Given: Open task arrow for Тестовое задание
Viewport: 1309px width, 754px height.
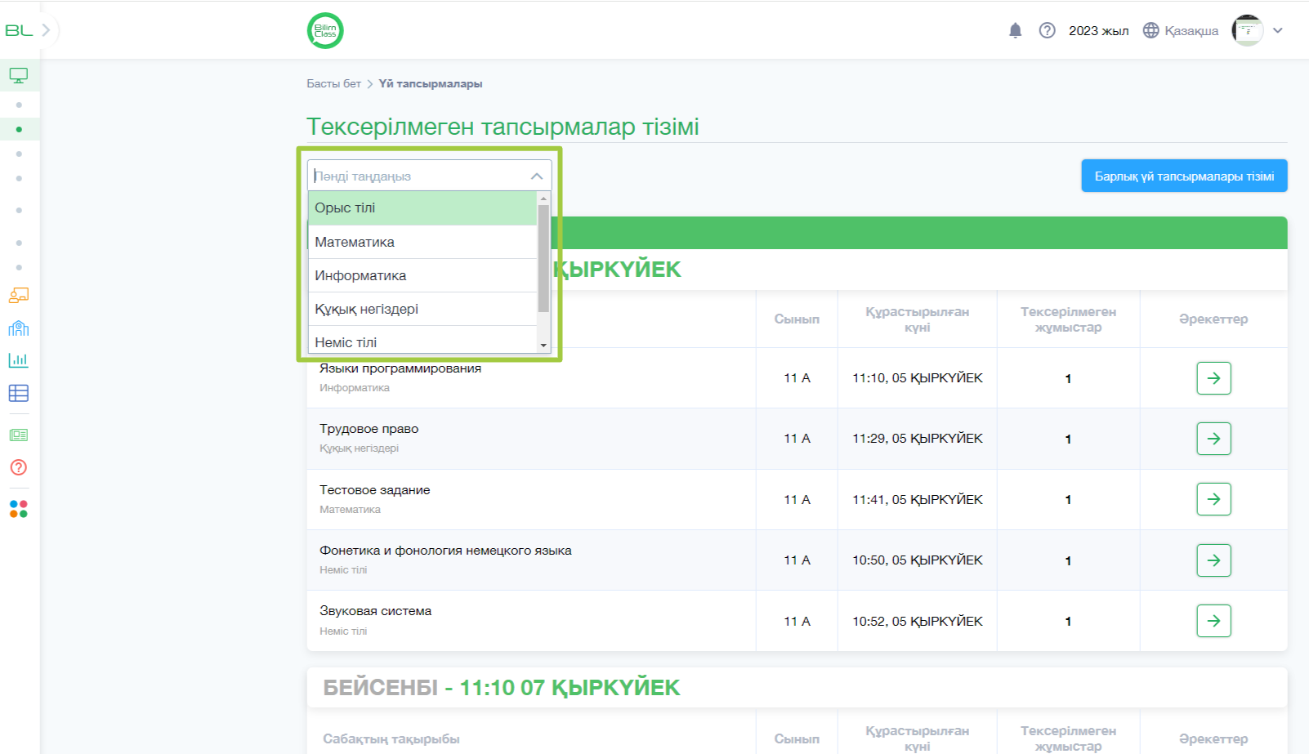Looking at the screenshot, I should (1213, 499).
